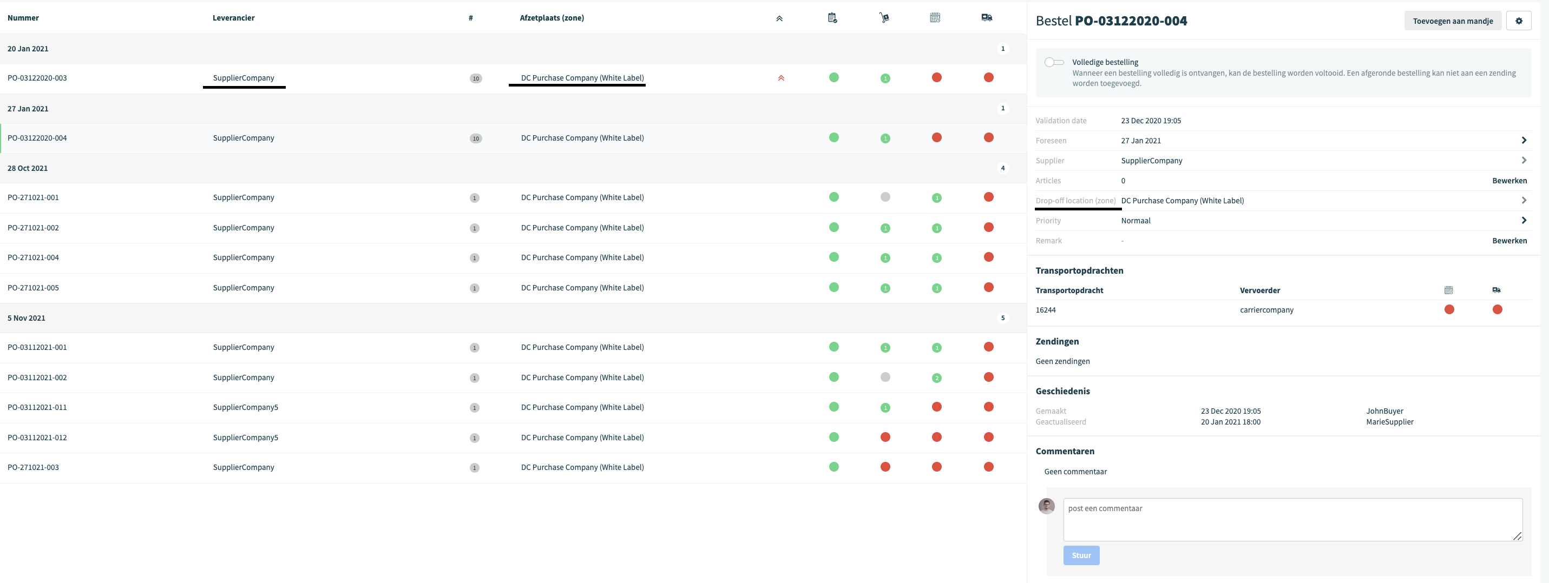Click the order confirmation clipboard column icon
Viewport: 1549px width, 583px height.
click(x=832, y=18)
